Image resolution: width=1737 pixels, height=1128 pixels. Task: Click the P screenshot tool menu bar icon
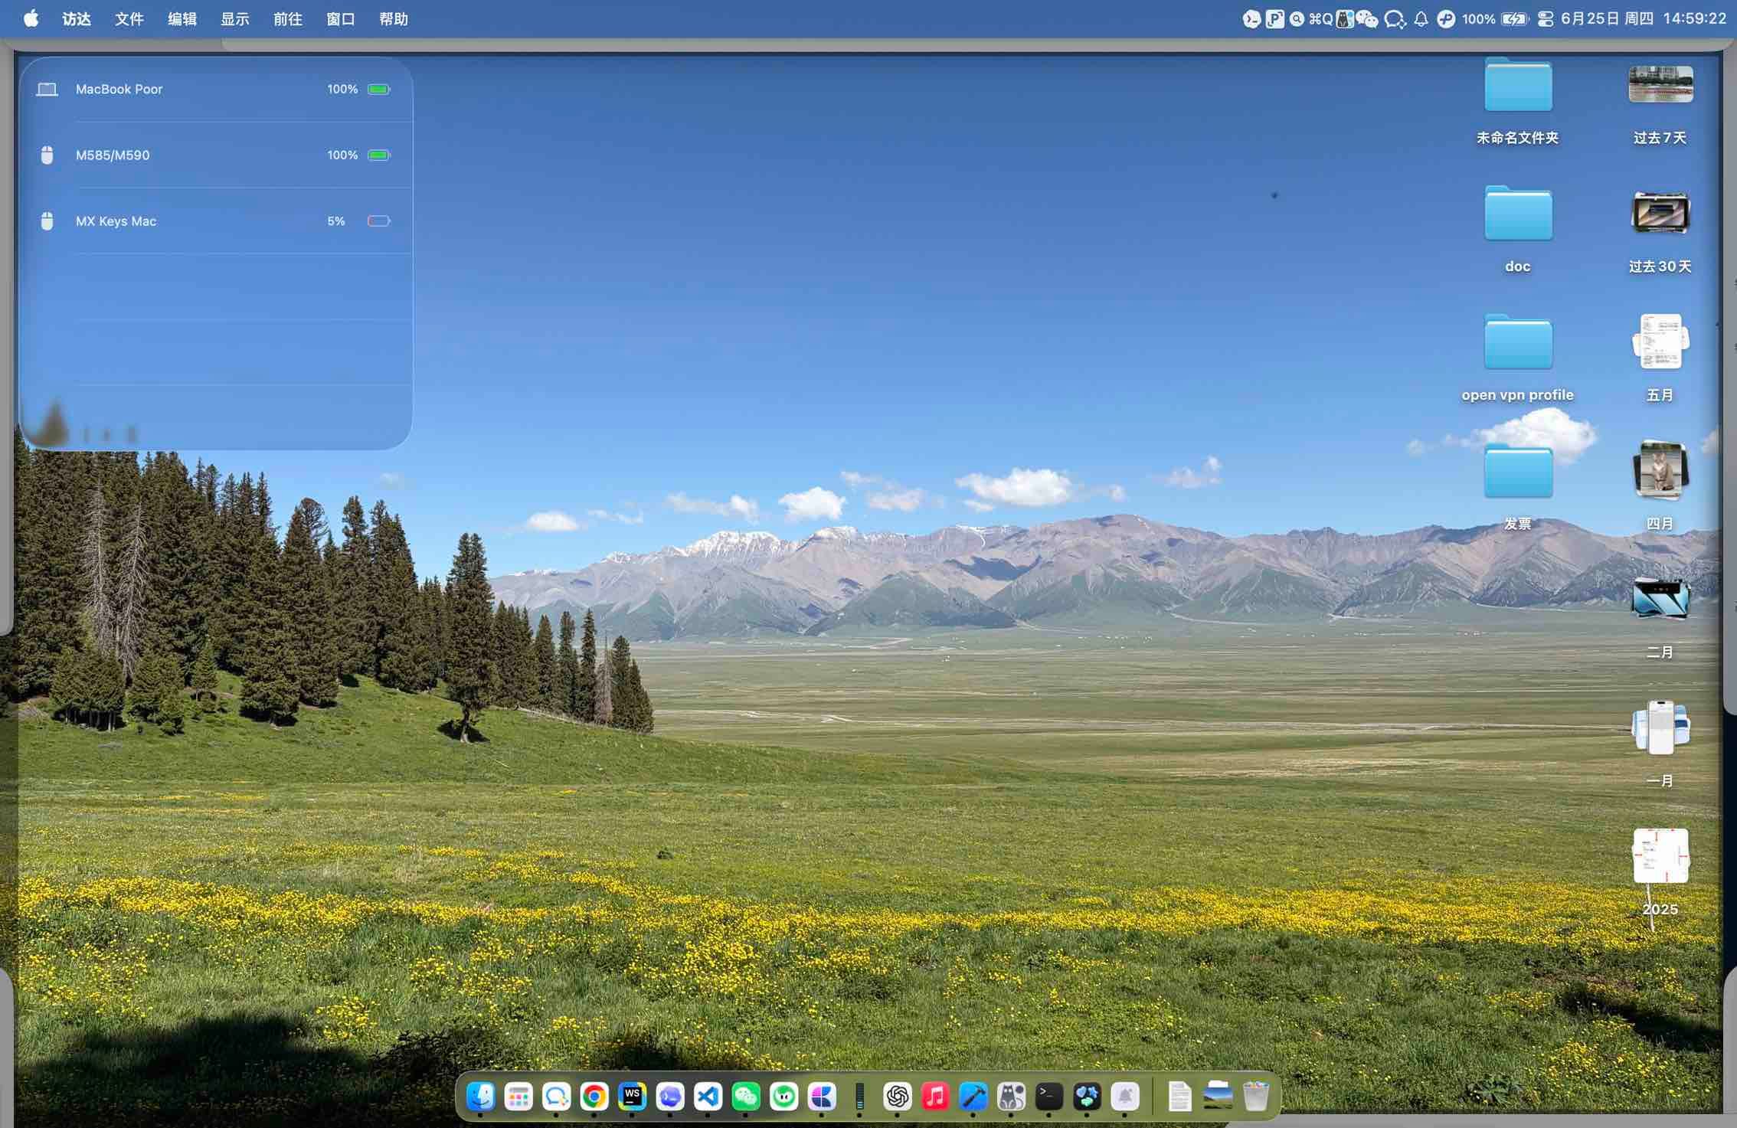pos(1275,19)
